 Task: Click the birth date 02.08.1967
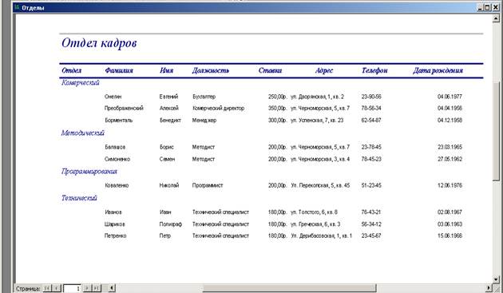(x=450, y=212)
